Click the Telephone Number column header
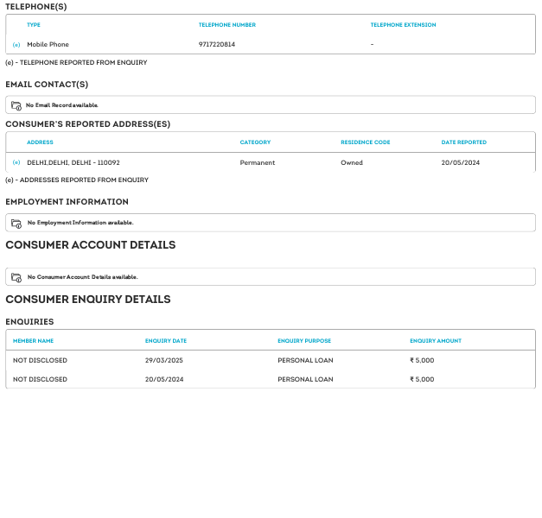 226,25
